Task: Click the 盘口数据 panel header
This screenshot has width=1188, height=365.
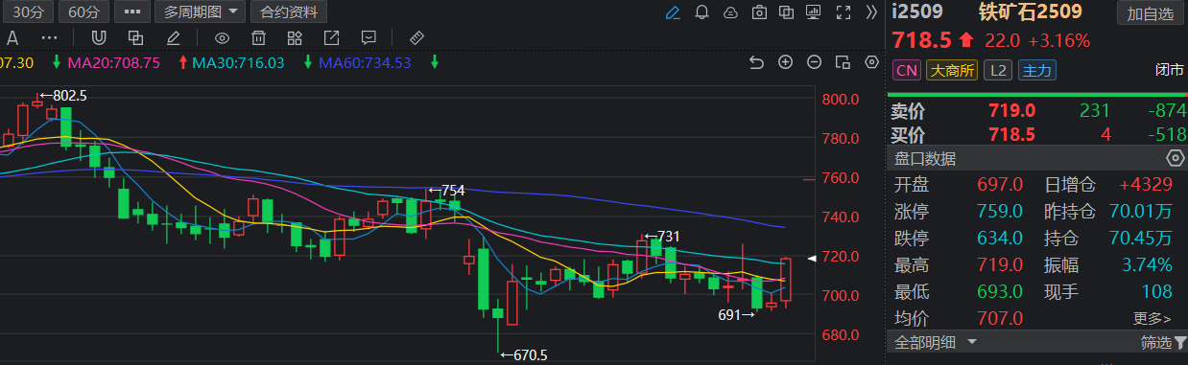Action: point(925,159)
